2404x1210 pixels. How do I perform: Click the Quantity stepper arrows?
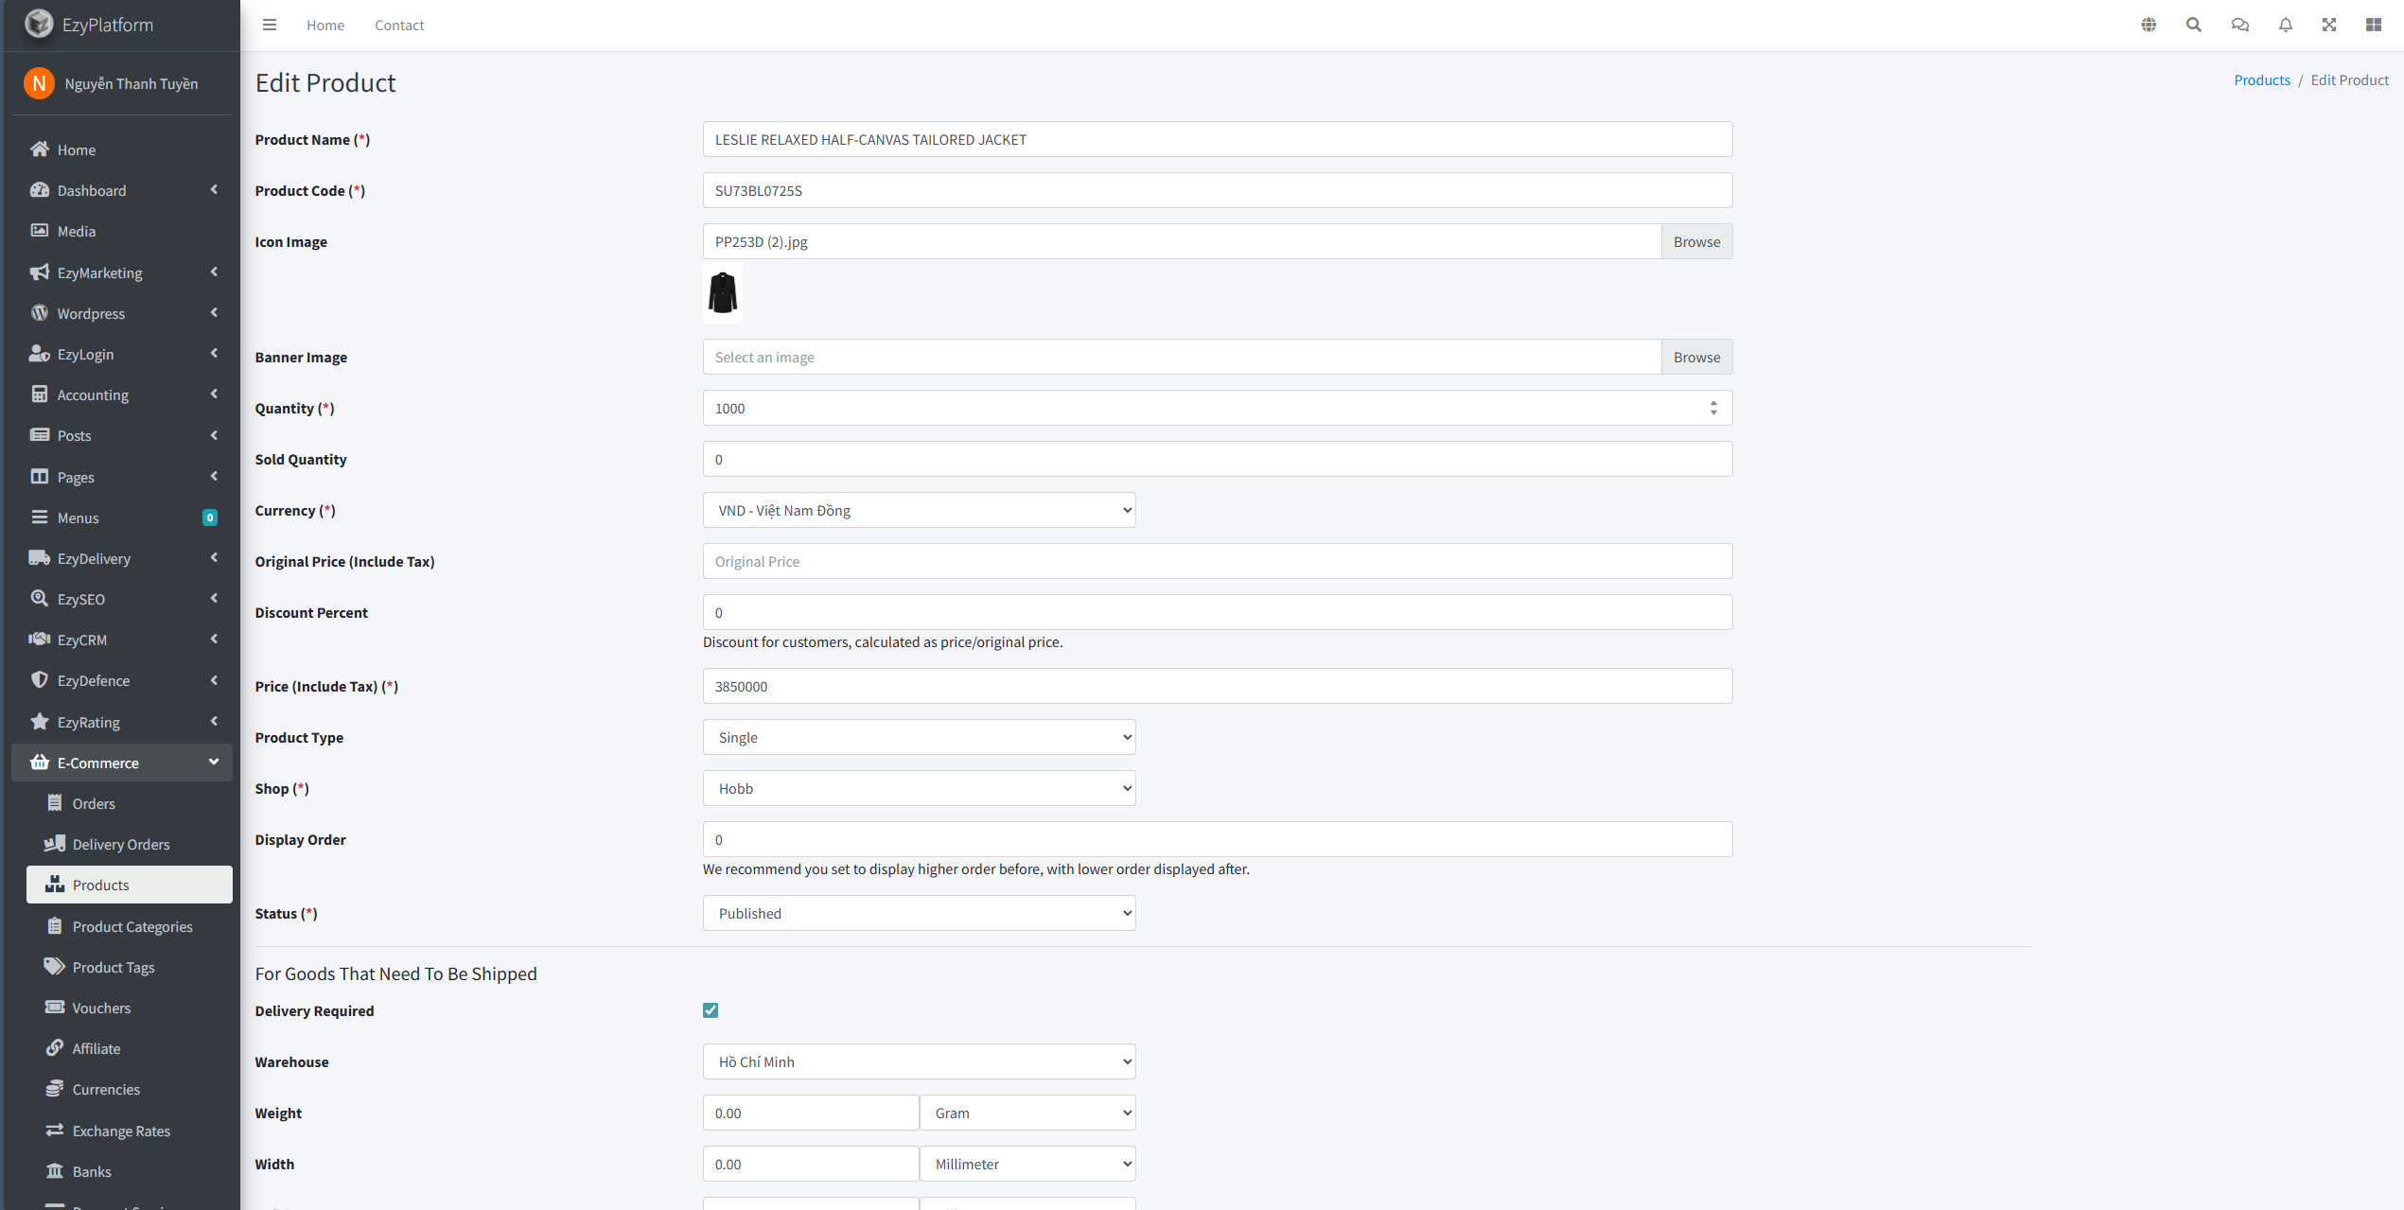(1713, 408)
